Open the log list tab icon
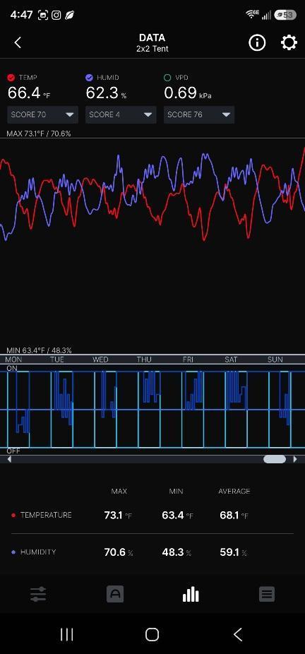This screenshot has height=654, width=305. [x=267, y=594]
